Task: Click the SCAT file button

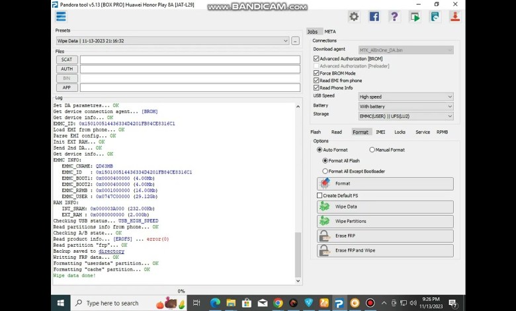Action: tap(67, 60)
